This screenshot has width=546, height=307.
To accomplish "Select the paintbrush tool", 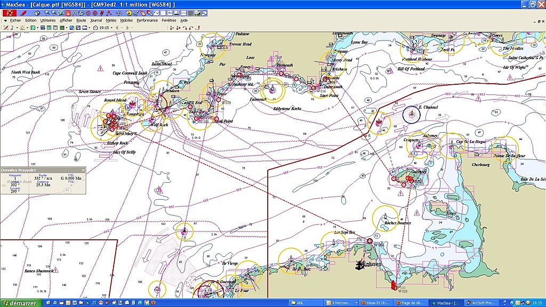I will coord(136,13).
